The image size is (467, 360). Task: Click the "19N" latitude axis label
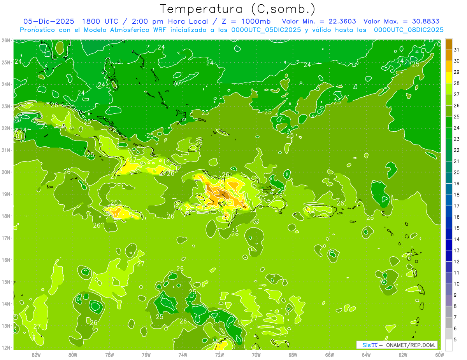pos(5,194)
